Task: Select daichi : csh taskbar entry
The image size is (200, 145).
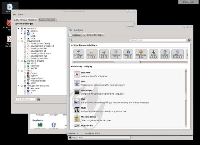Action: point(99,138)
